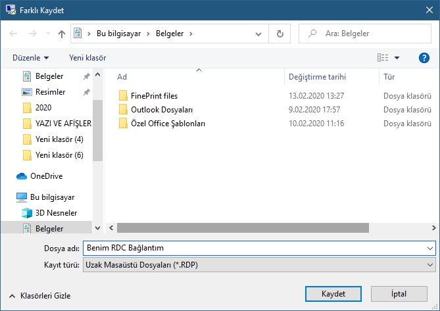Click the date '10.02.2020 11:16'
Image resolution: width=440 pixels, height=311 pixels.
[x=316, y=124]
